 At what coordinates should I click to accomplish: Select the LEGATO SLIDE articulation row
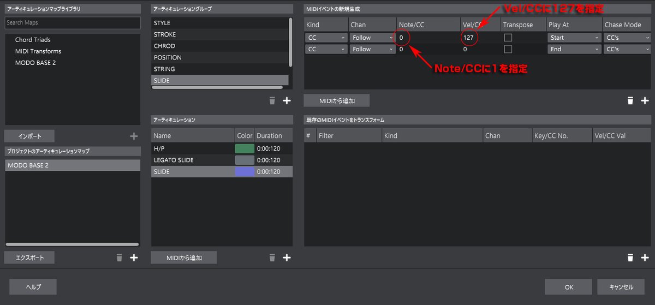222,160
